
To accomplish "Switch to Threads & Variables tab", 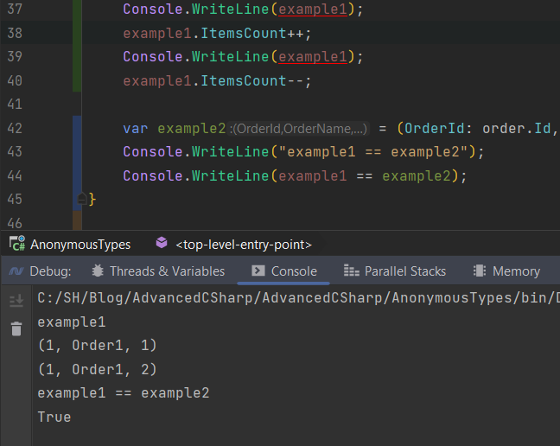I will [x=167, y=271].
